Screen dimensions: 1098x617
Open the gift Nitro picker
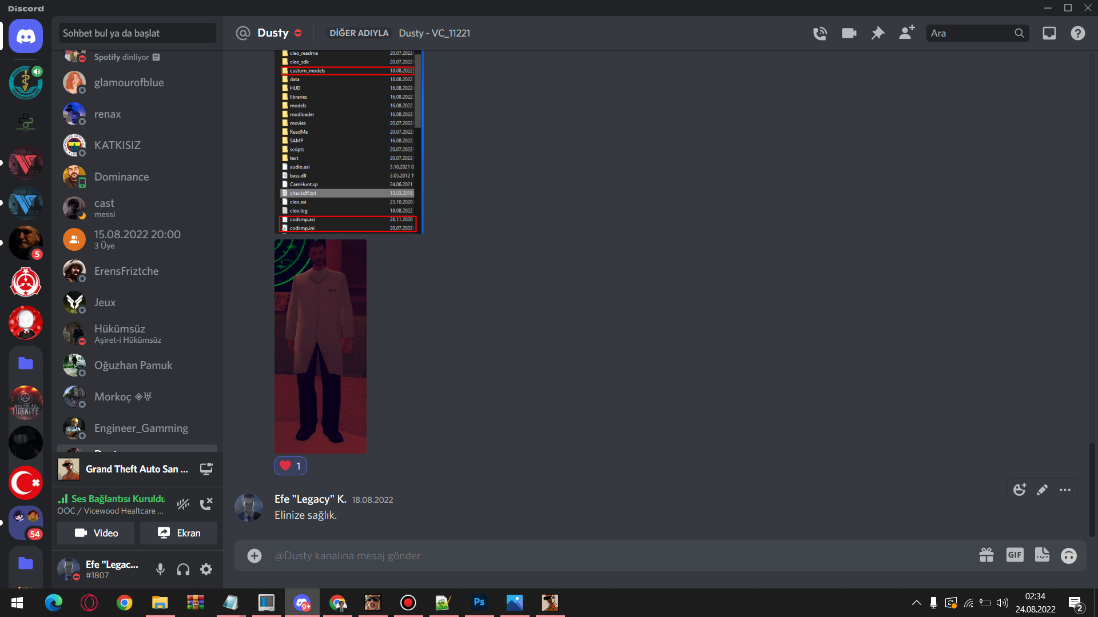986,555
